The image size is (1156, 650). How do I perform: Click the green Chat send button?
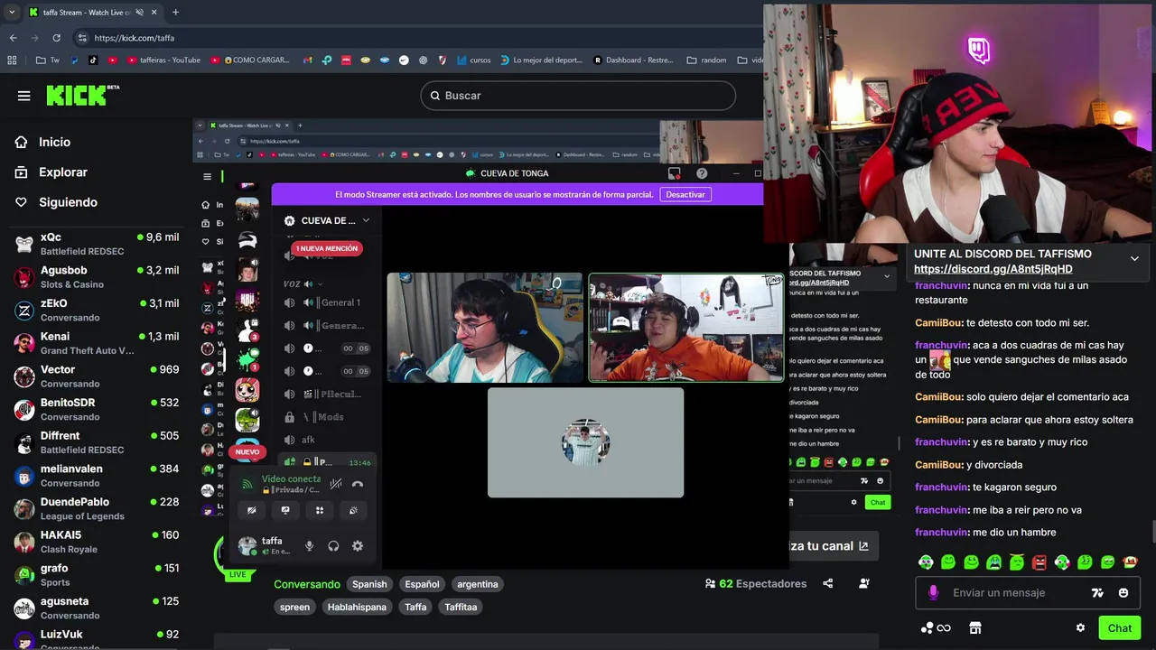click(1120, 628)
